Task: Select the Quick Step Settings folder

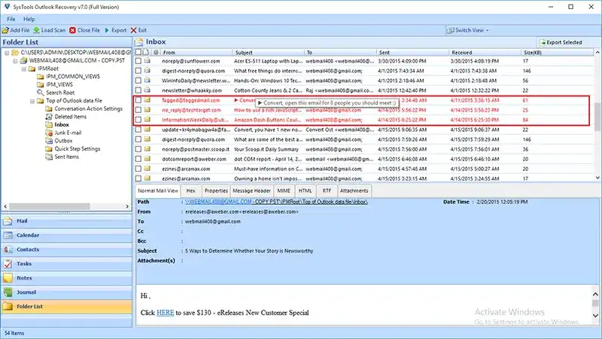Action: pos(78,148)
